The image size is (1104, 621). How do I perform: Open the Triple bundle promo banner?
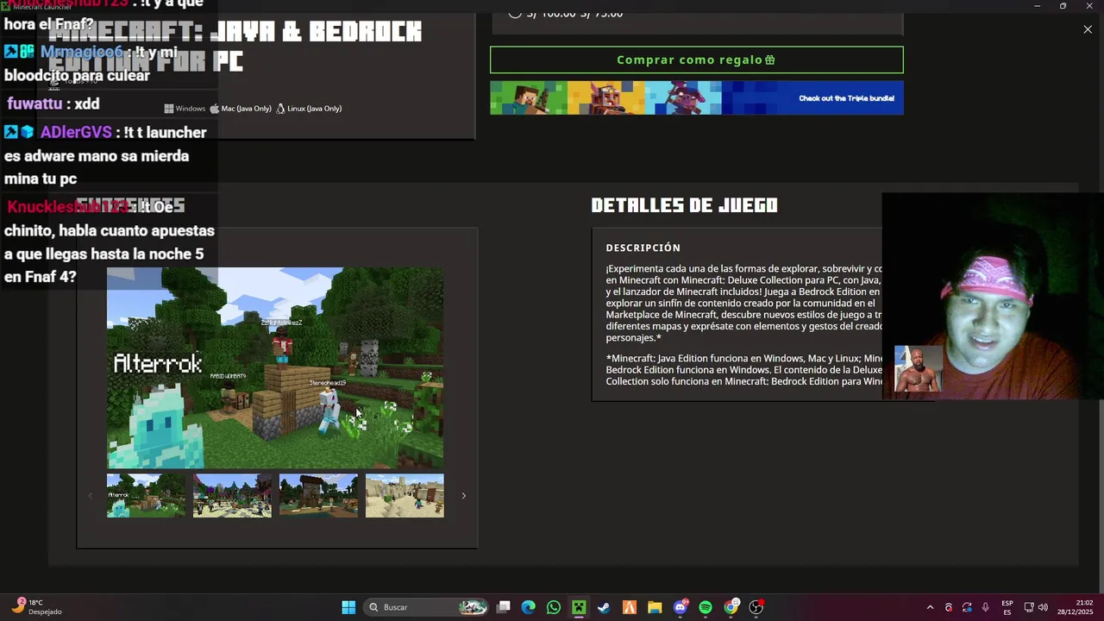(696, 98)
